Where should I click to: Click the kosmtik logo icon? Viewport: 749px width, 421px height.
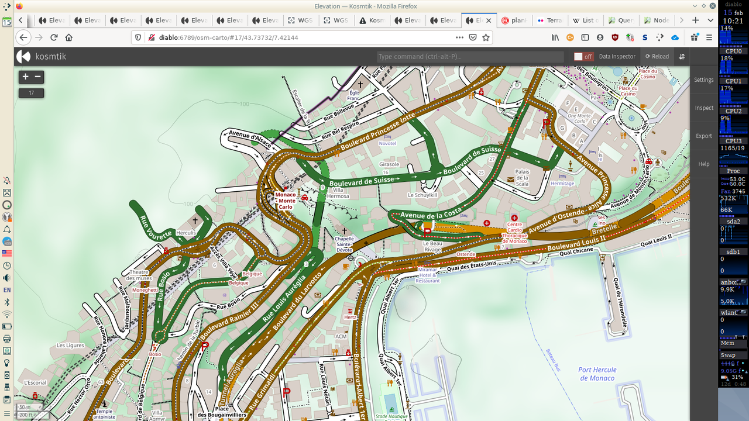23,57
